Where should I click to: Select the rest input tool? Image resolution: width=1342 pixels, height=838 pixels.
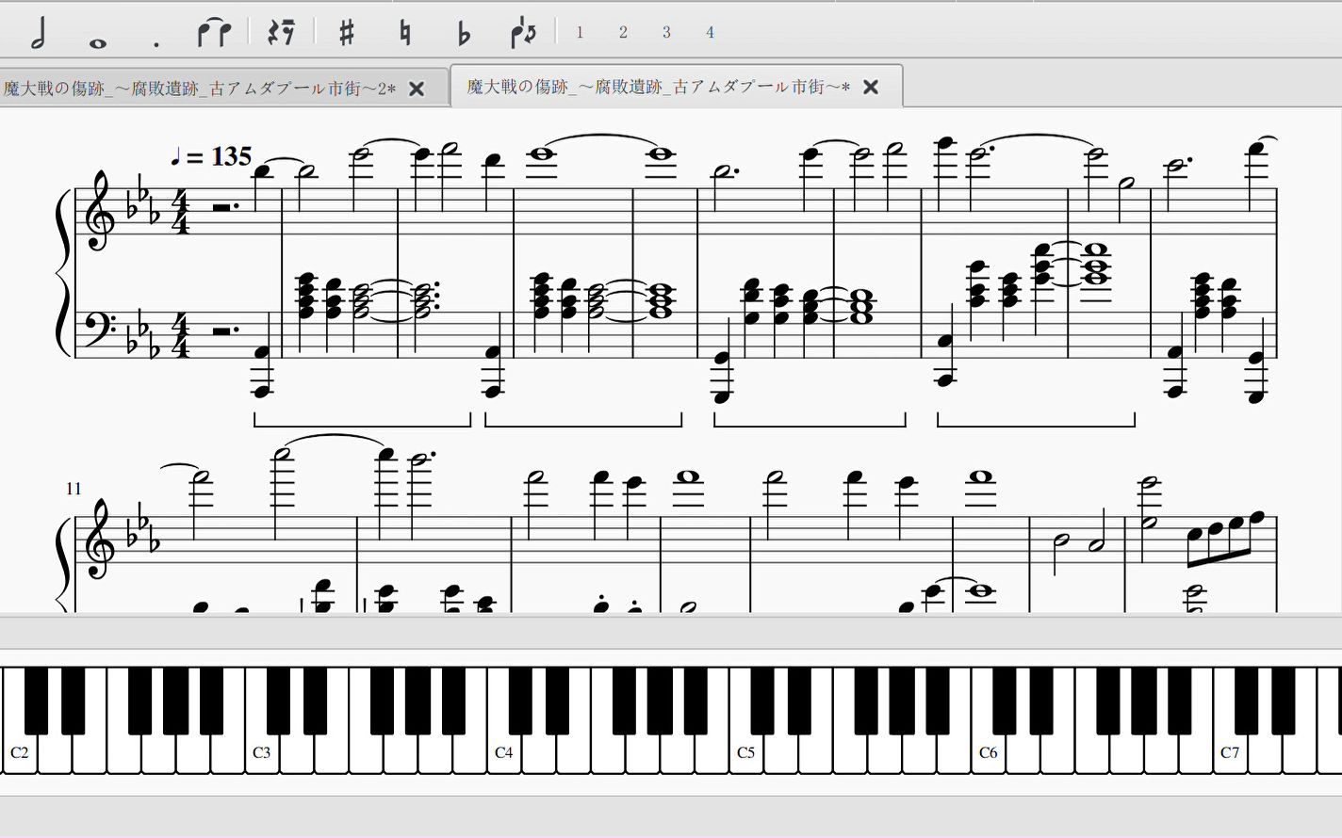[x=281, y=33]
